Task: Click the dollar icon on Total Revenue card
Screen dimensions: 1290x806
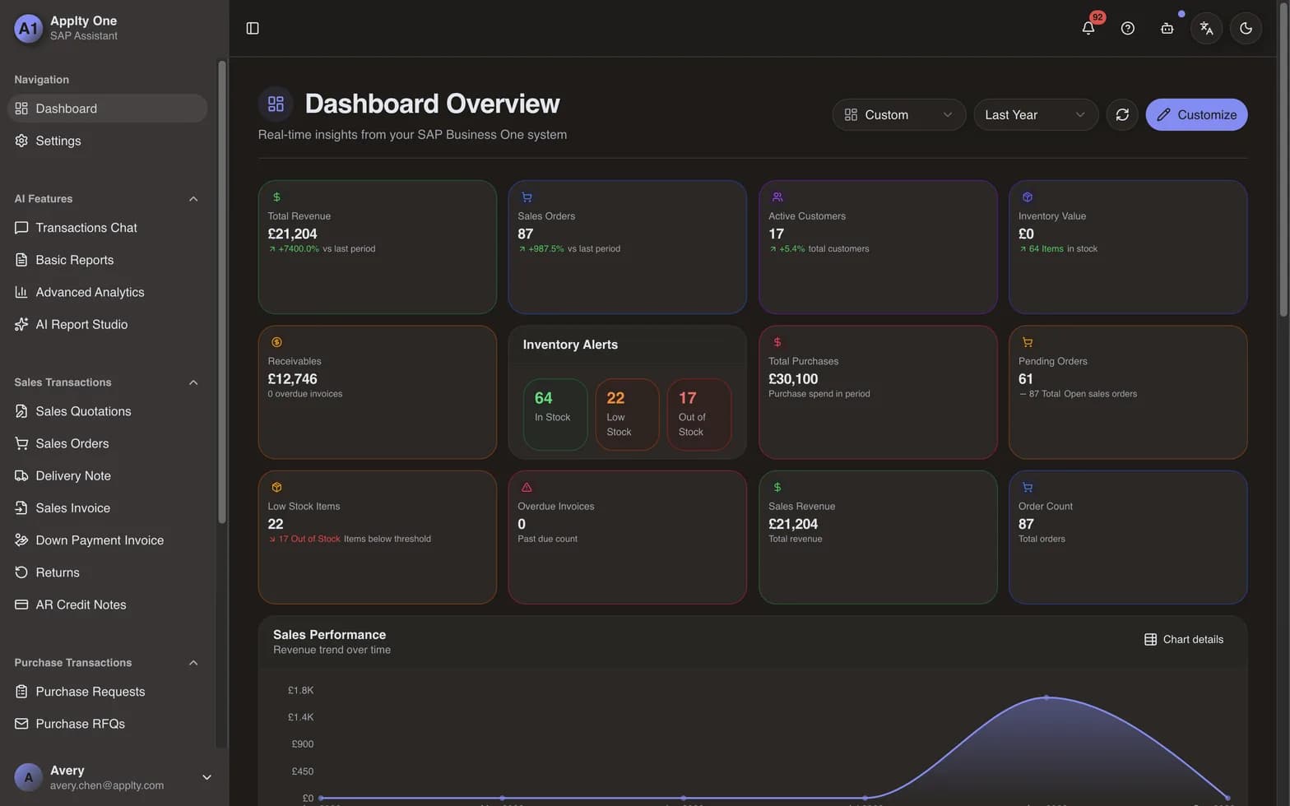Action: (x=276, y=197)
